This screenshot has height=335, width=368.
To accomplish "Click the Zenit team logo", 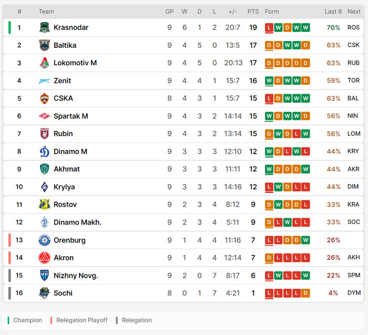I will (x=45, y=81).
